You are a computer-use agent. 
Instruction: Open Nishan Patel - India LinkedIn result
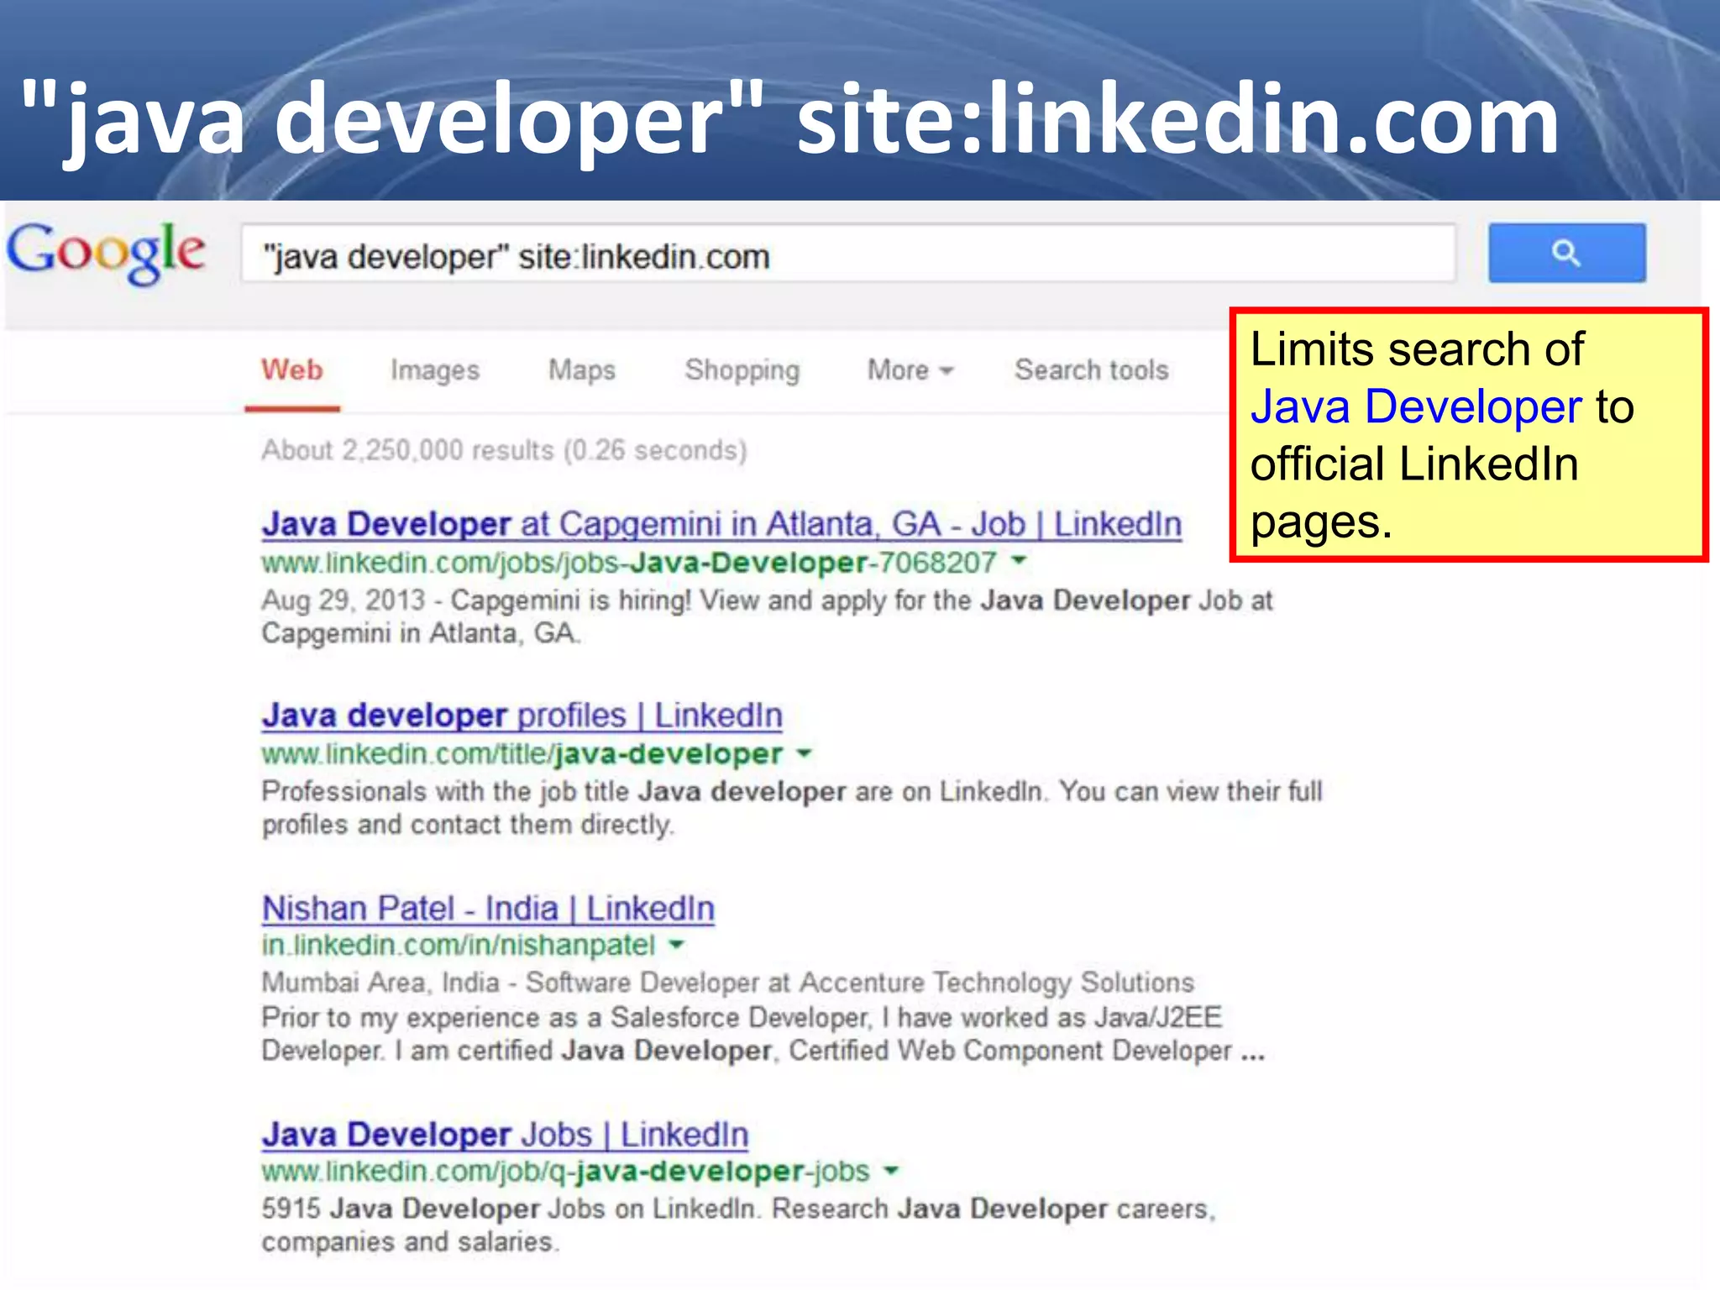point(488,909)
